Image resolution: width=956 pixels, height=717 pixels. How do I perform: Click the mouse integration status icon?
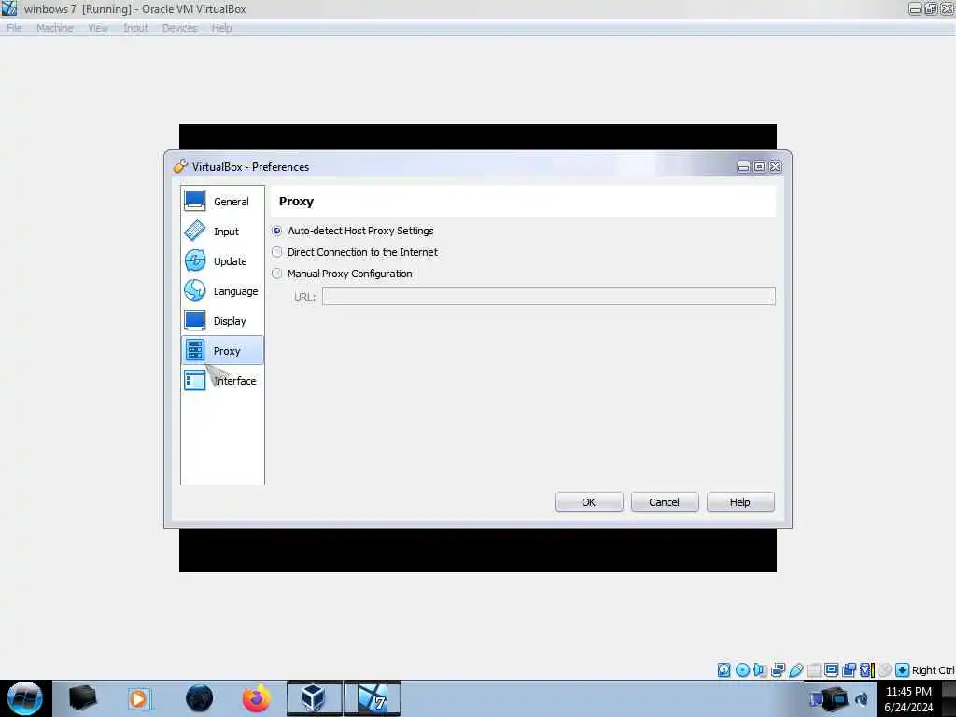click(884, 670)
